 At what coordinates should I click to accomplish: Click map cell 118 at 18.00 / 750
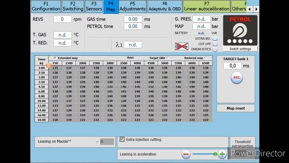(x=55, y=120)
